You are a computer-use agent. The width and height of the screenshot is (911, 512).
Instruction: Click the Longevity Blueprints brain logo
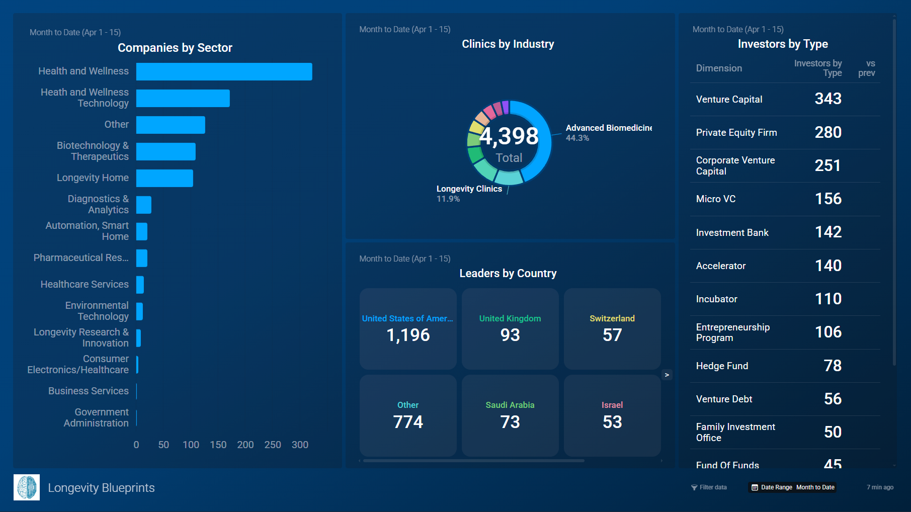pyautogui.click(x=27, y=487)
